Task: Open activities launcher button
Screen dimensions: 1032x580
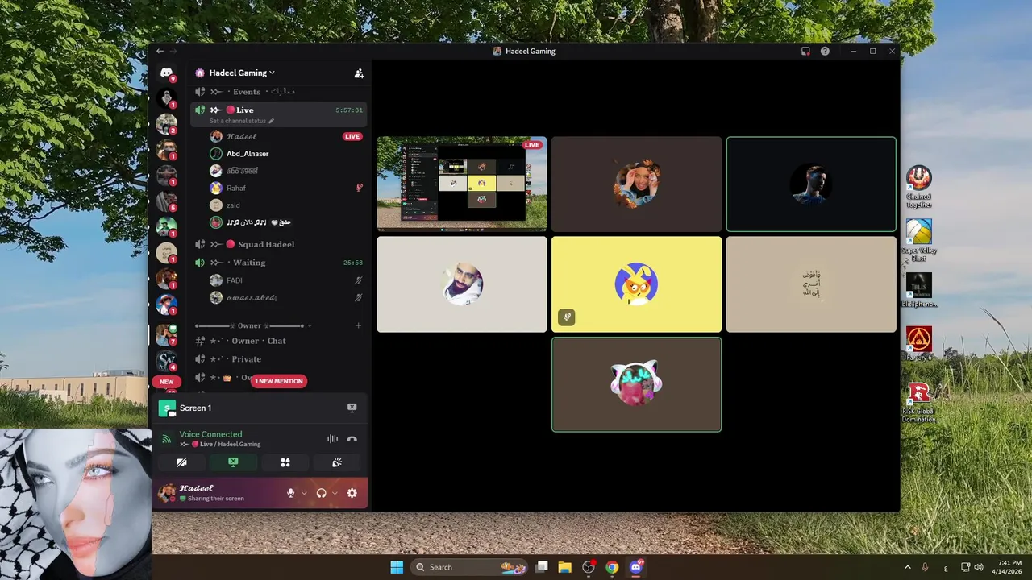Action: click(x=285, y=462)
